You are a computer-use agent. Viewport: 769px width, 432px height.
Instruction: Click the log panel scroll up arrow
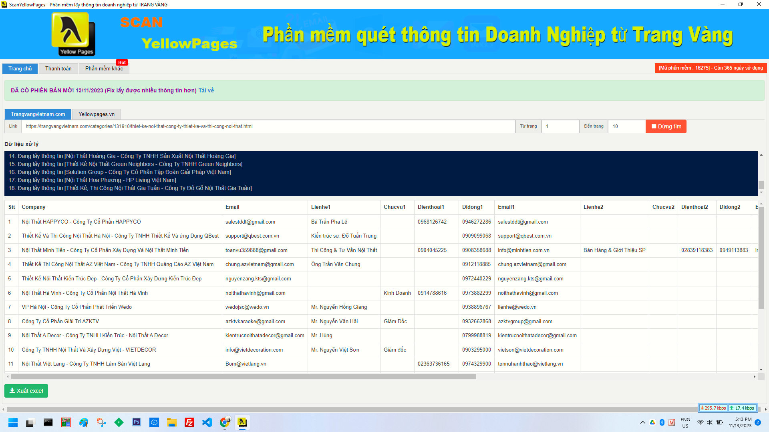click(x=761, y=155)
